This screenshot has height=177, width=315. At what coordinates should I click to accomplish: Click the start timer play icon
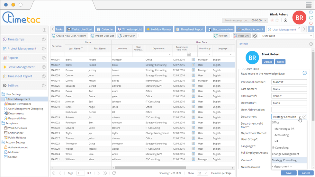[285, 20]
